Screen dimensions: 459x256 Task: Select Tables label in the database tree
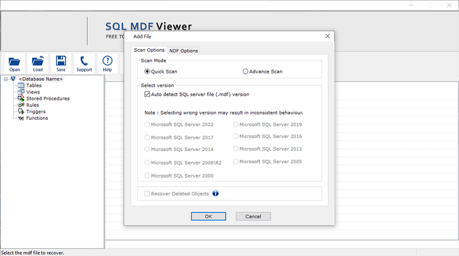point(34,85)
